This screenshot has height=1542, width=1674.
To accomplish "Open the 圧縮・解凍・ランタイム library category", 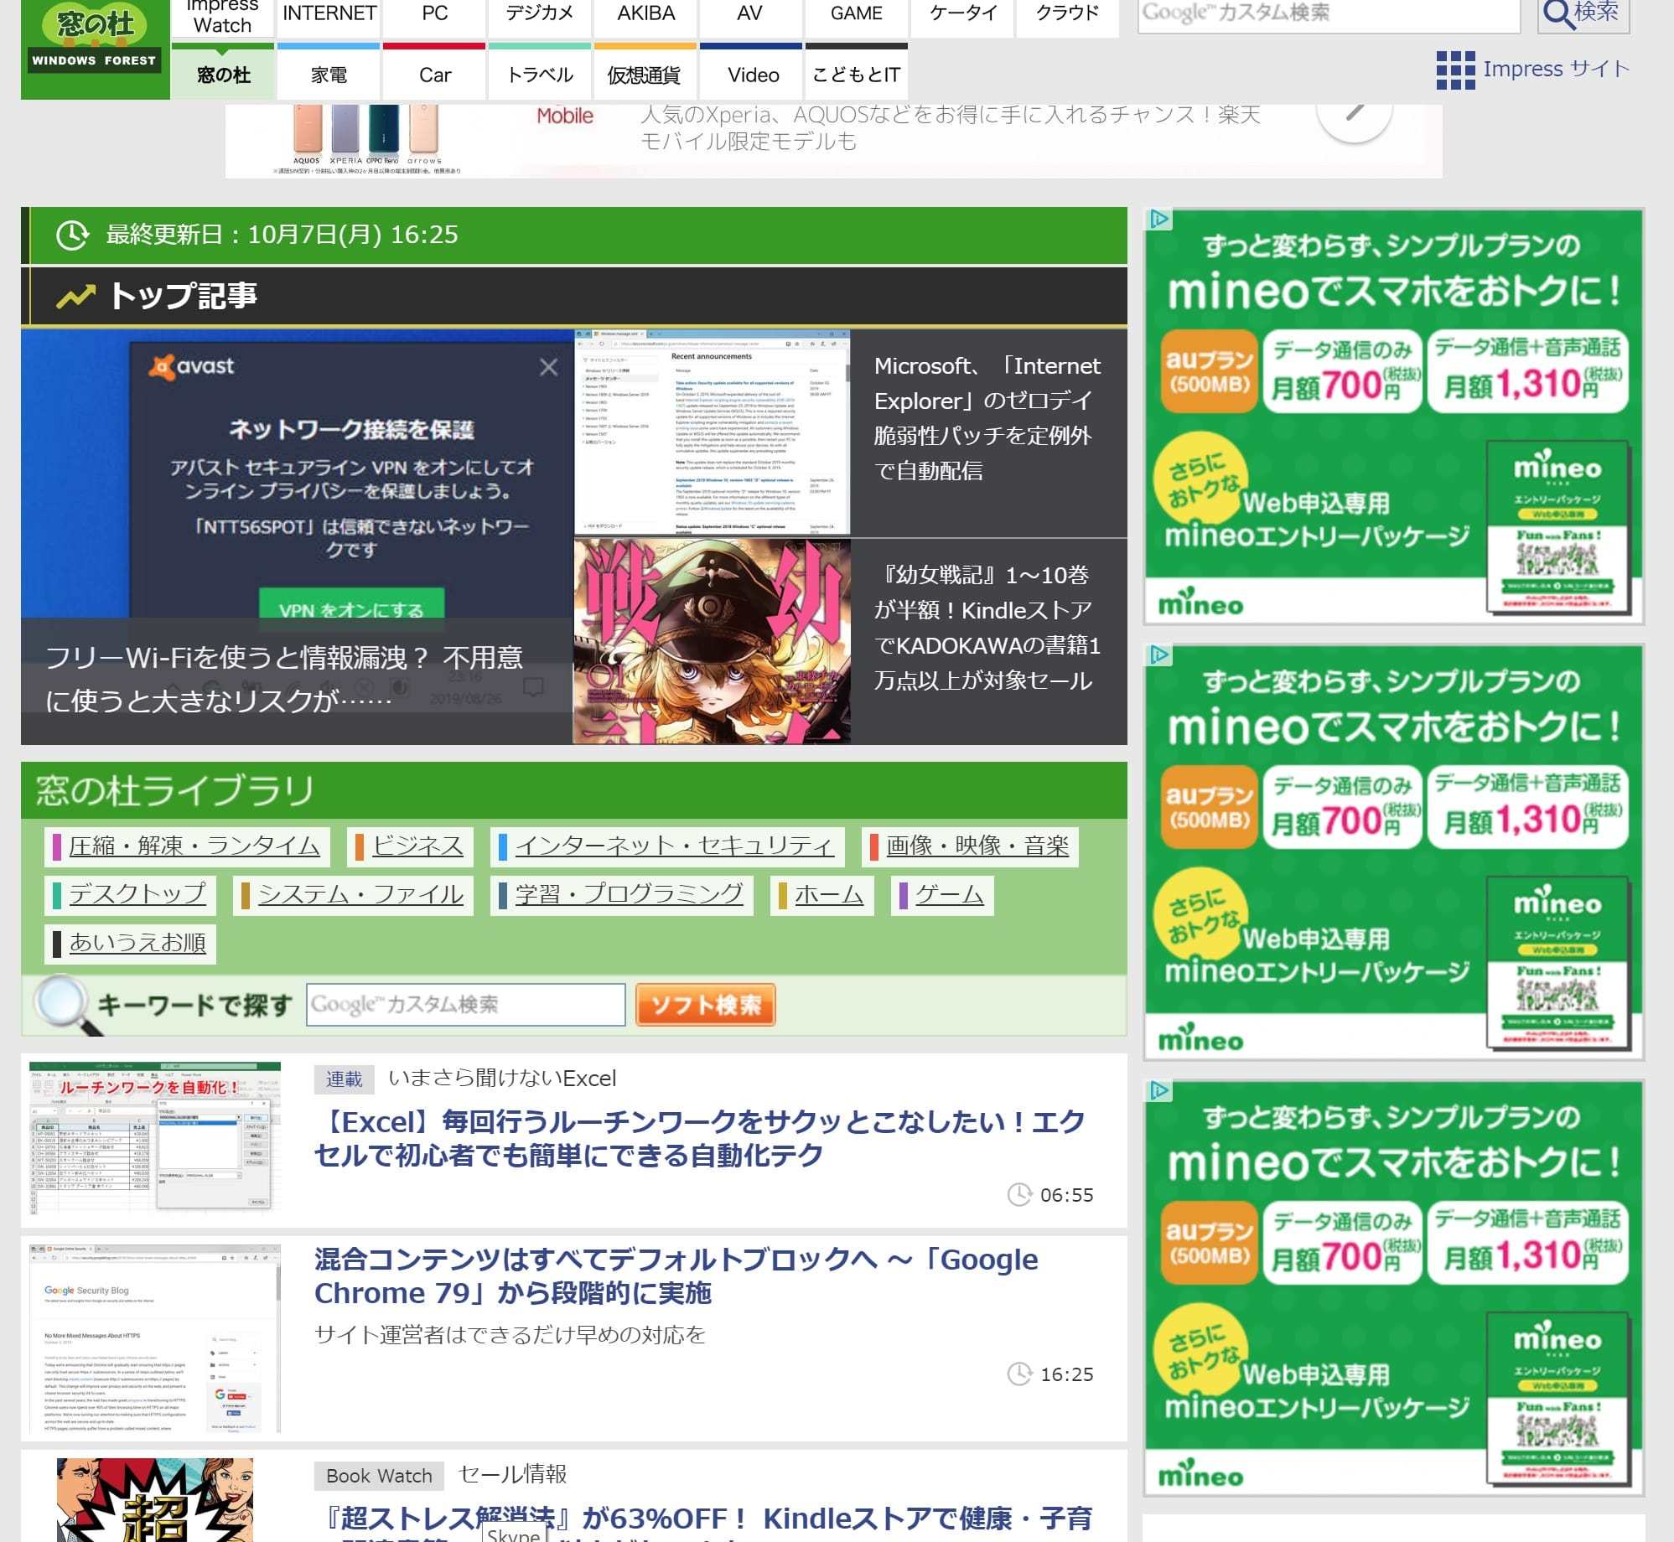I will click(194, 846).
